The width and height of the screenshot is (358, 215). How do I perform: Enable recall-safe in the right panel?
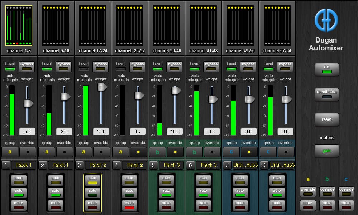click(326, 94)
